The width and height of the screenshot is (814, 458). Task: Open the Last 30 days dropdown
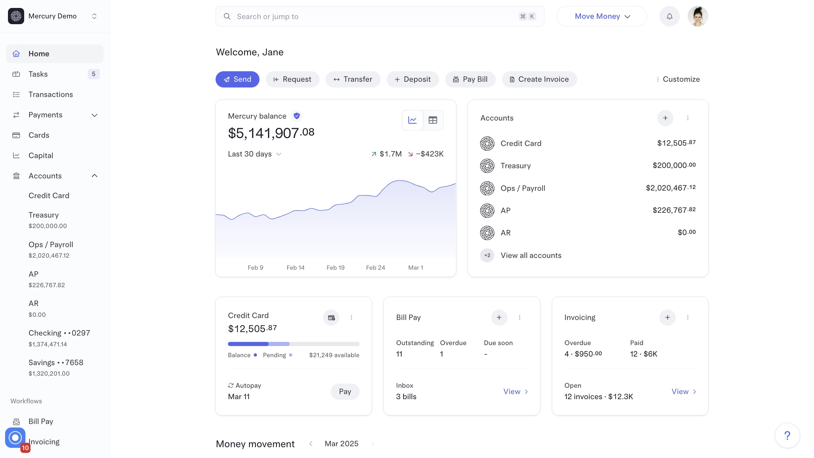coord(254,154)
